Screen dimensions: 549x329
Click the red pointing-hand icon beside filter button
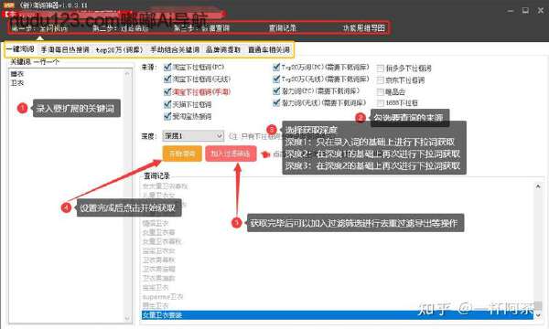tap(265, 154)
